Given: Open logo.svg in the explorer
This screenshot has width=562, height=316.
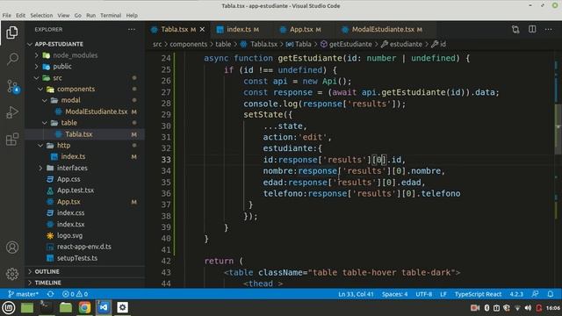Looking at the screenshot, I should 69,235.
